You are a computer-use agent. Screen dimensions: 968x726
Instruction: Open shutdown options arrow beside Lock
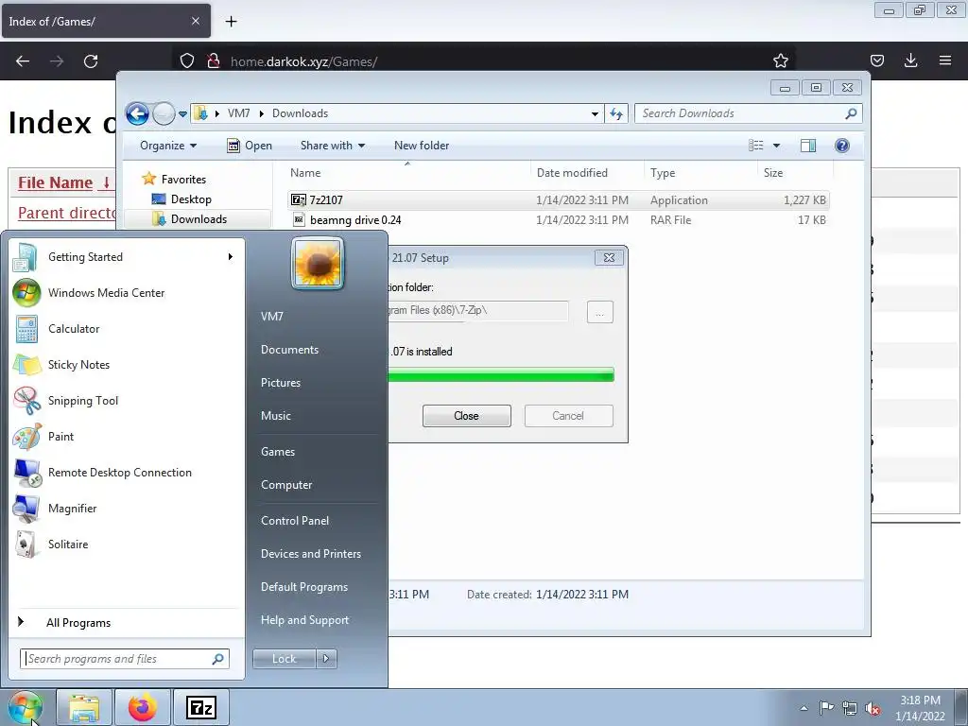point(326,659)
